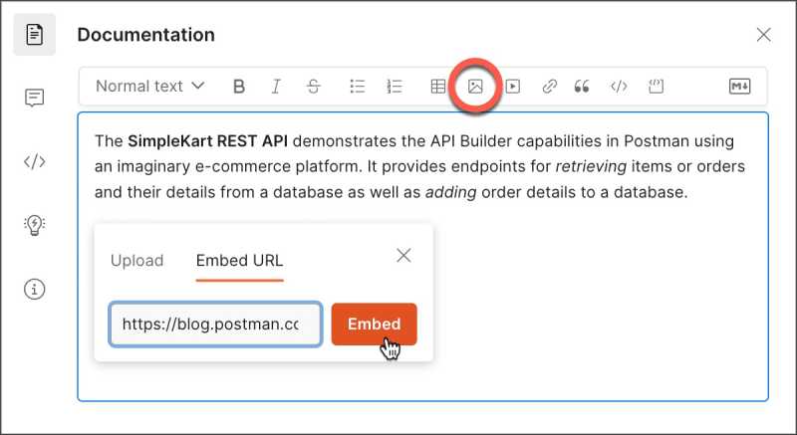Click the image URL input field

coord(215,325)
